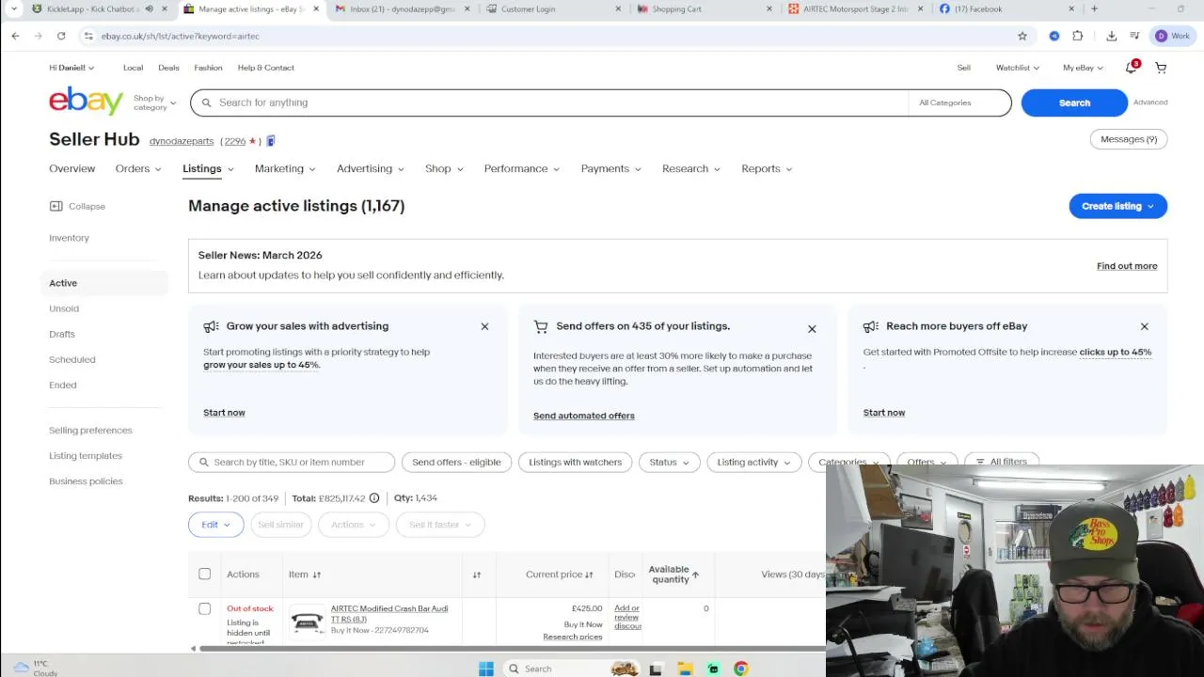This screenshot has width=1204, height=677.
Task: Go to Overview tab
Action: pyautogui.click(x=71, y=168)
